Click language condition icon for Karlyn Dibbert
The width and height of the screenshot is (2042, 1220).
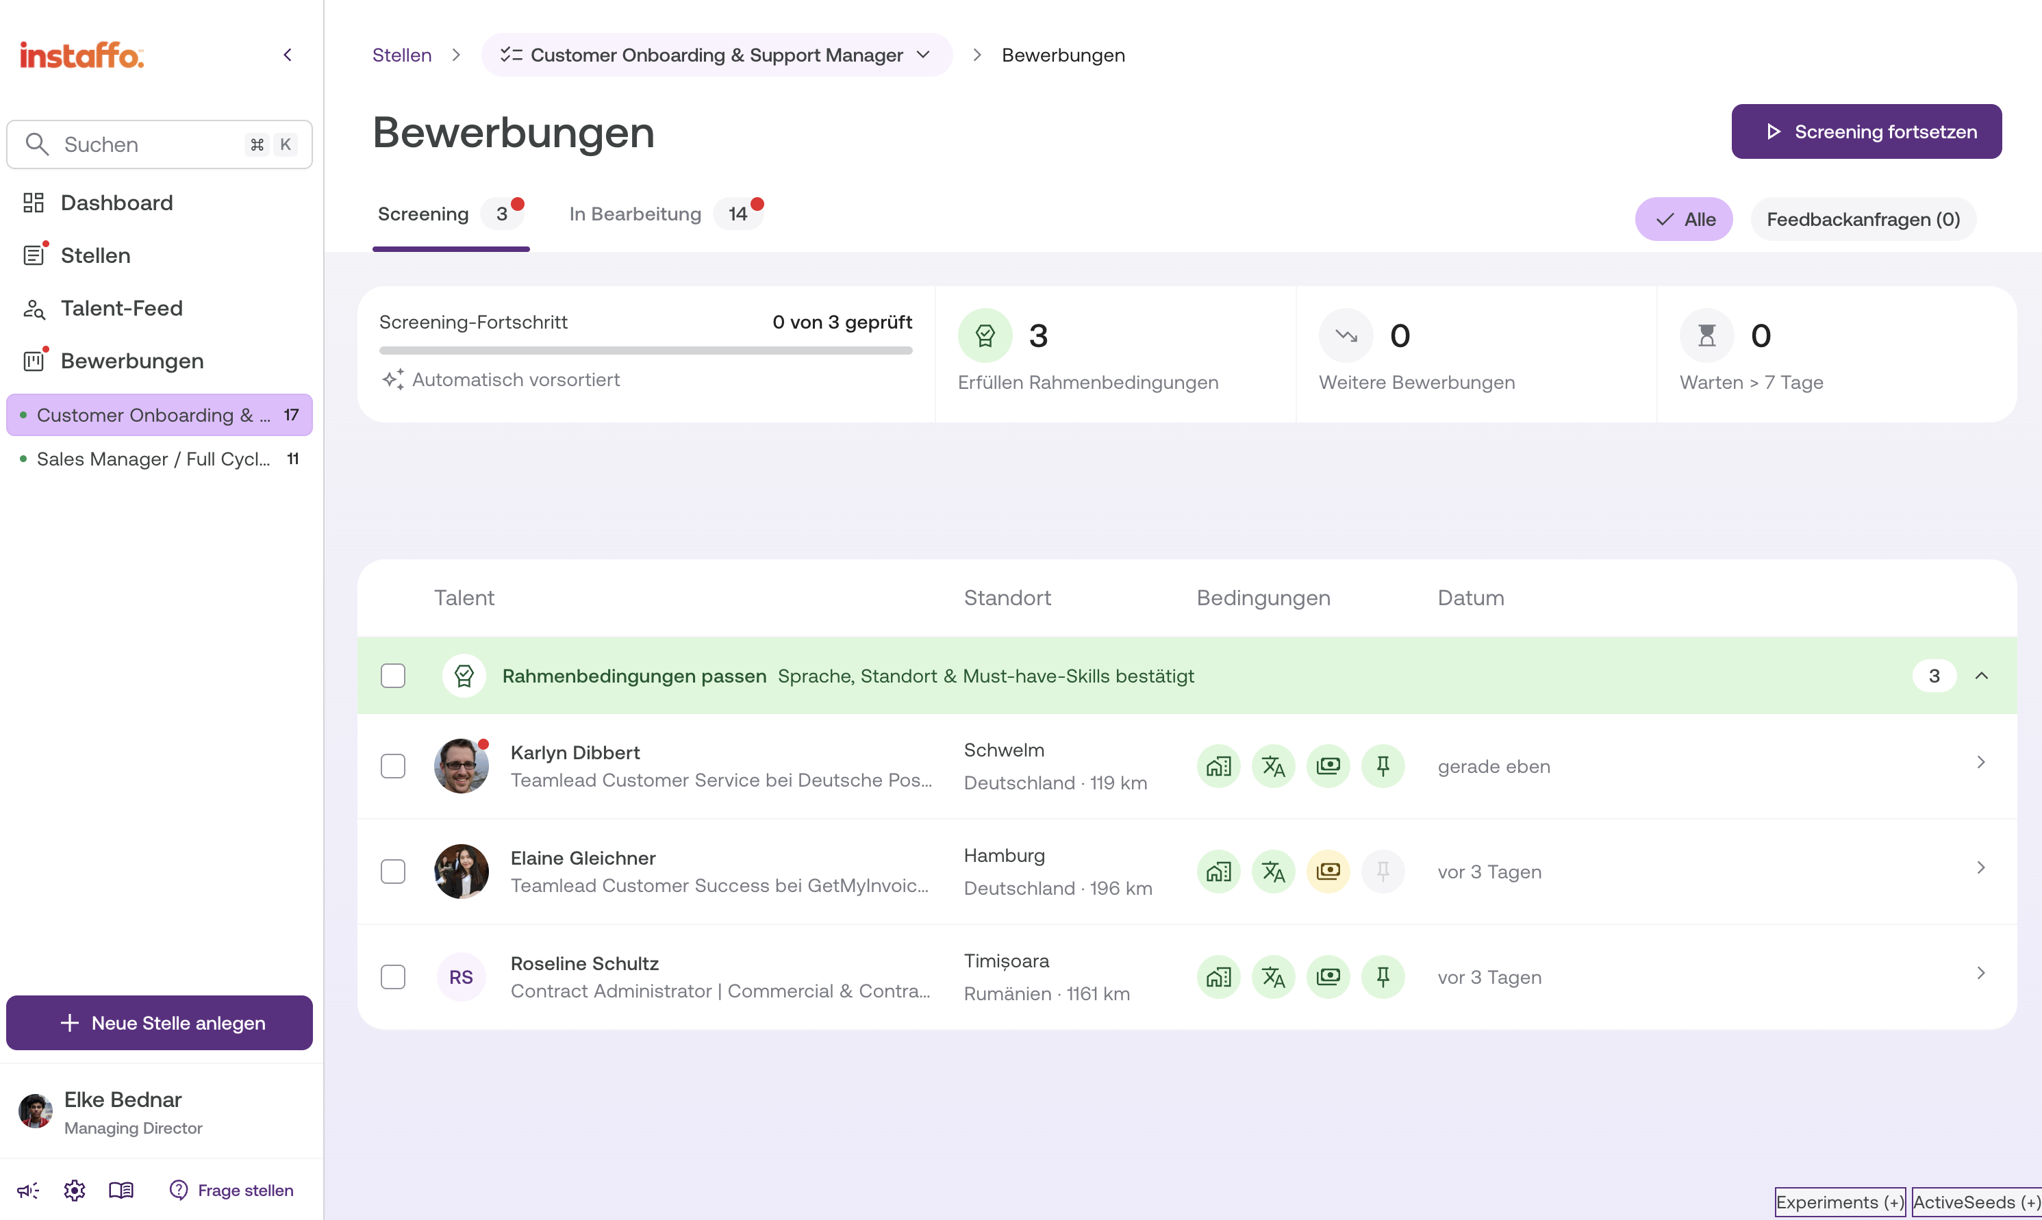point(1274,766)
